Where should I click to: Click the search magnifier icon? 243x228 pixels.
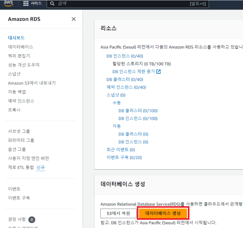[52, 4]
